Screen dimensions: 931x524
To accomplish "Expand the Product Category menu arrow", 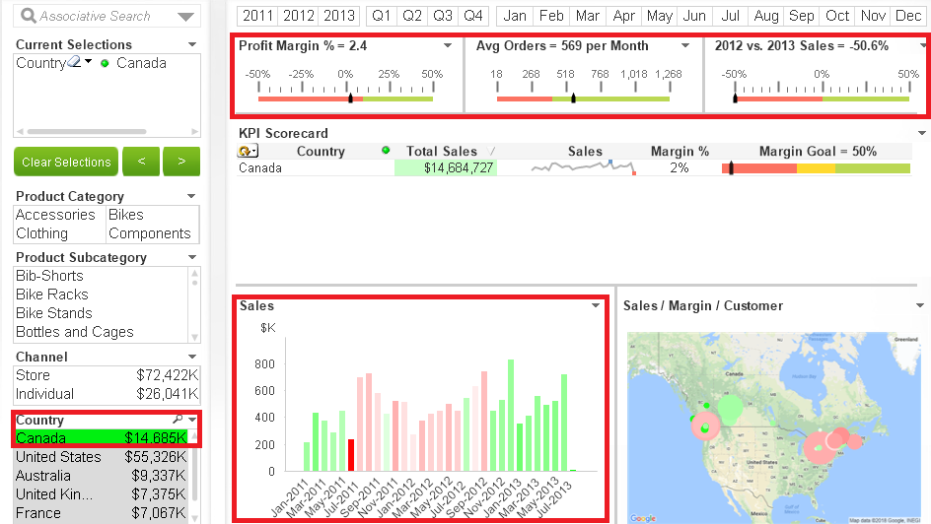I will pyautogui.click(x=191, y=196).
